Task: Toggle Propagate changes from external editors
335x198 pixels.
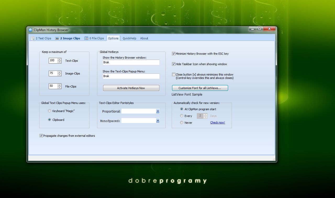Action: coord(41,136)
